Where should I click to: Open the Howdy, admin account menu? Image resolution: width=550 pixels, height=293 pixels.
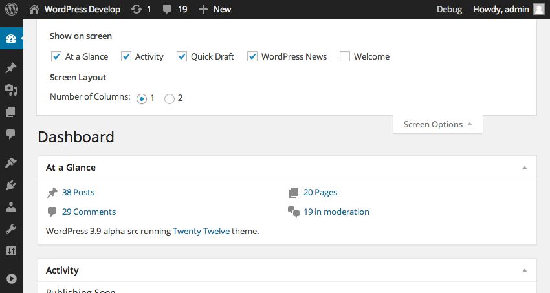(x=501, y=10)
